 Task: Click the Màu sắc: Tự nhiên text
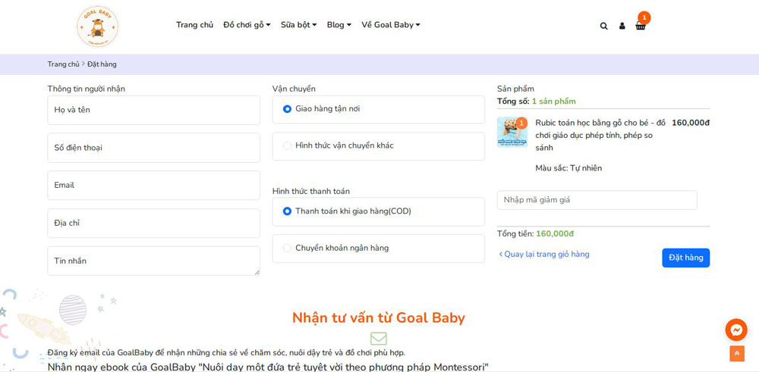coord(568,168)
